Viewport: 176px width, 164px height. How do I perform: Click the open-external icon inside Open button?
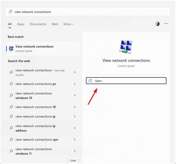(x=90, y=81)
